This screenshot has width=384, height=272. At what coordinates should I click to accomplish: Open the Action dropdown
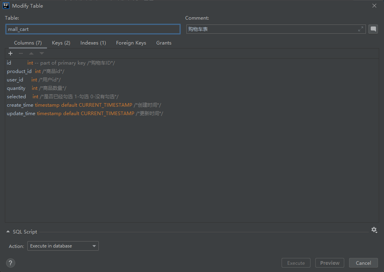[63, 246]
